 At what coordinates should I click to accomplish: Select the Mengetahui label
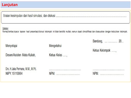coord(55,46)
